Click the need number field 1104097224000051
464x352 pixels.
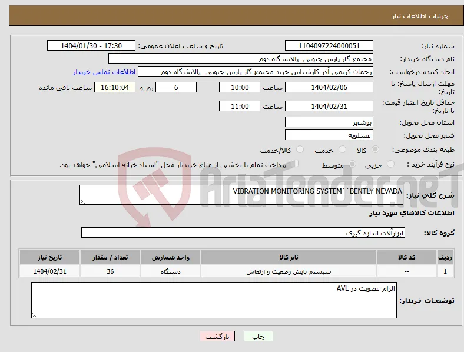click(x=329, y=45)
